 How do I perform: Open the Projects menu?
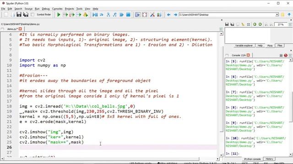pos(69,9)
